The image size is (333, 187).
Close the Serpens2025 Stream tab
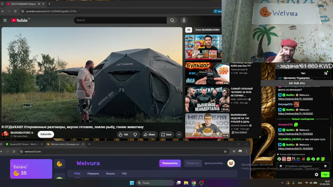(x=42, y=144)
